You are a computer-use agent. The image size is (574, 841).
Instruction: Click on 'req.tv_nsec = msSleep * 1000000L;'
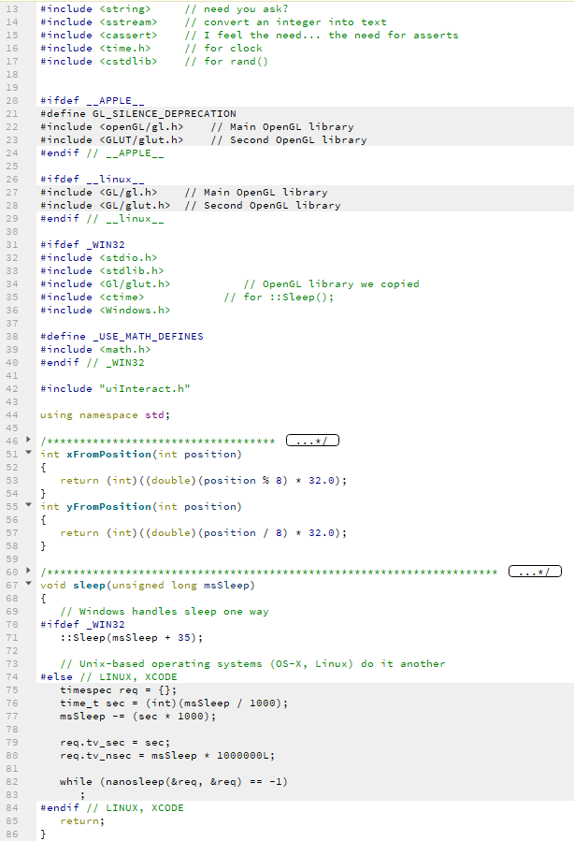tap(167, 756)
